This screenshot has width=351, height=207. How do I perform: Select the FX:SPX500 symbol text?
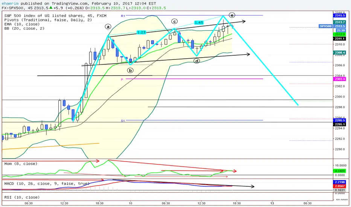click(14, 8)
